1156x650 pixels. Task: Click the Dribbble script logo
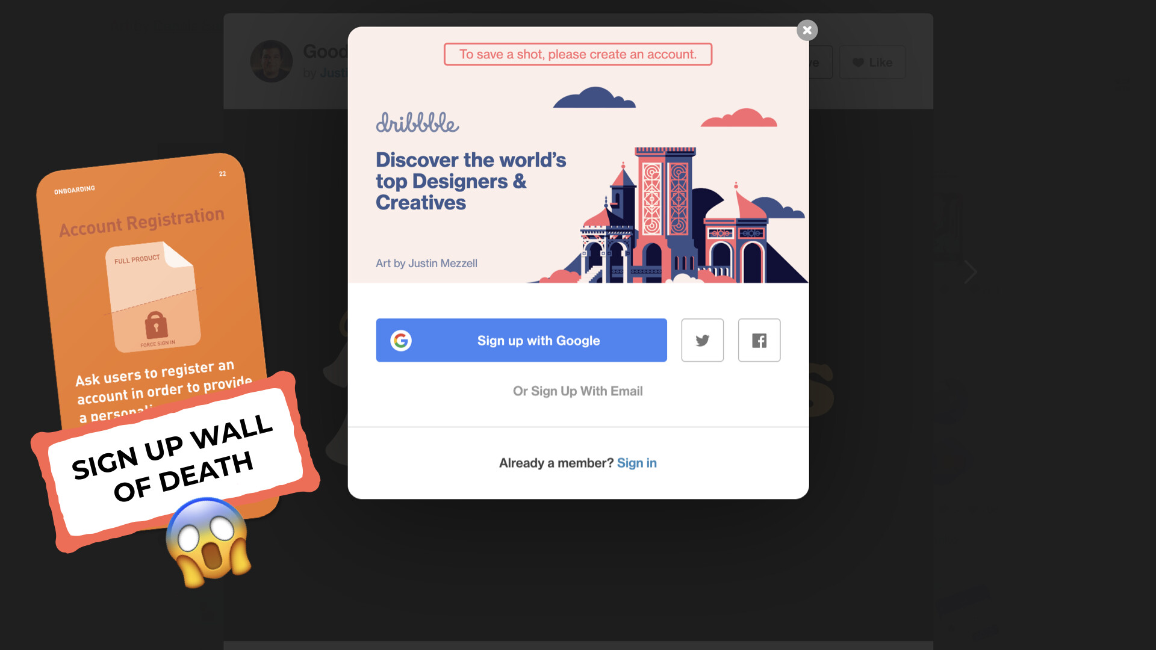(x=417, y=122)
